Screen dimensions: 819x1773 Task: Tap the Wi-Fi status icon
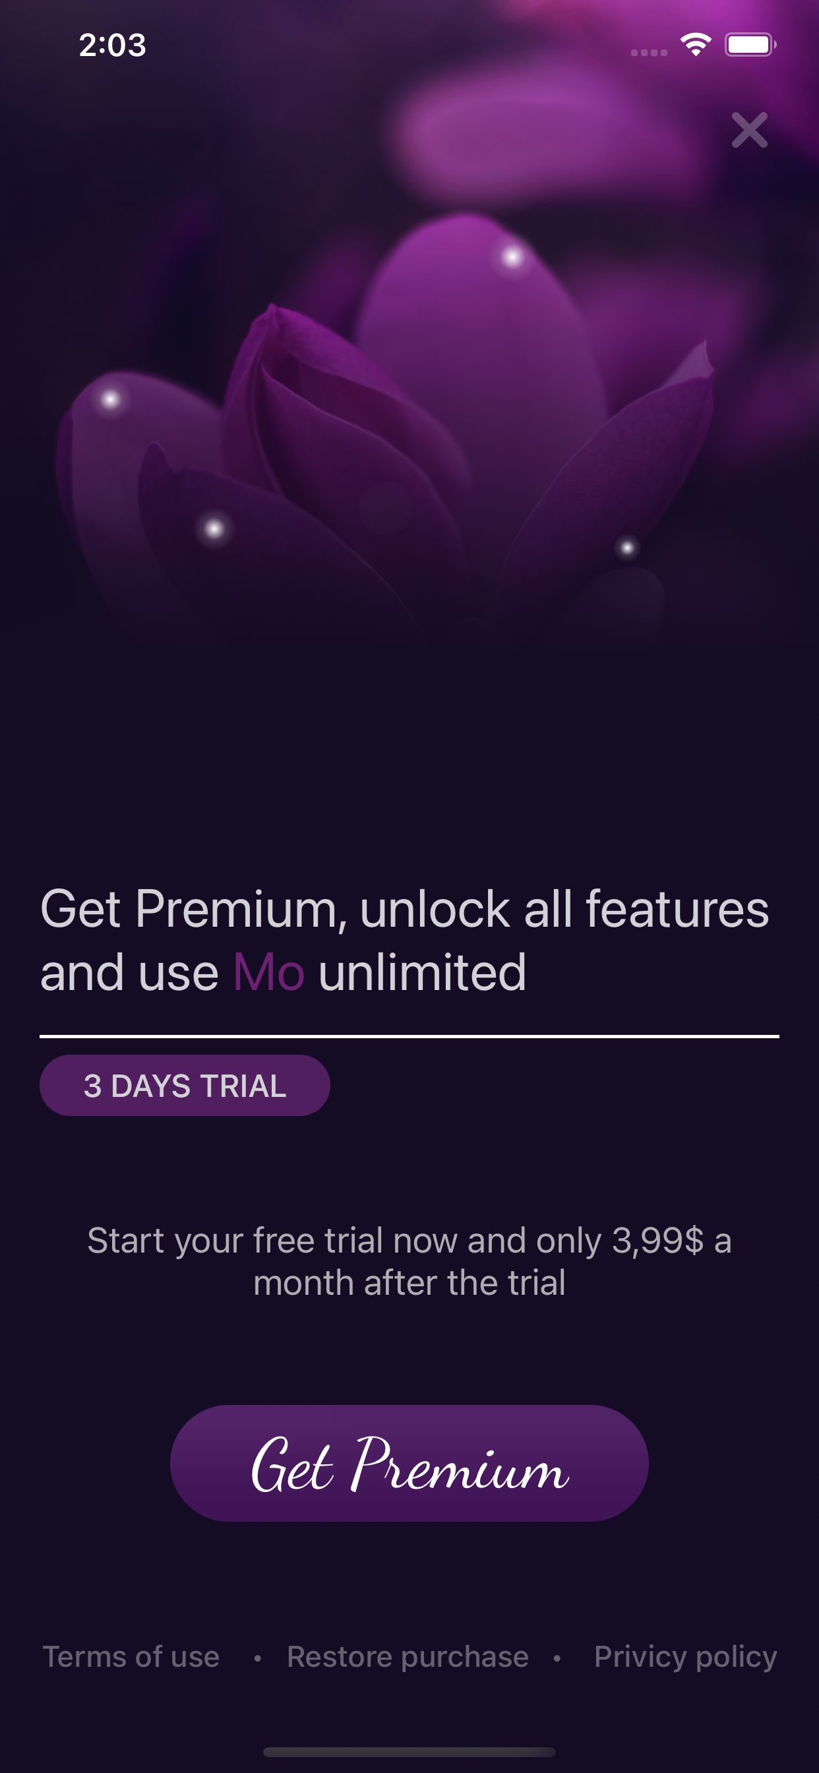695,46
